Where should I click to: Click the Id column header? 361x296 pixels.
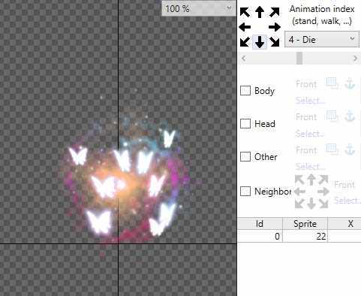260,223
